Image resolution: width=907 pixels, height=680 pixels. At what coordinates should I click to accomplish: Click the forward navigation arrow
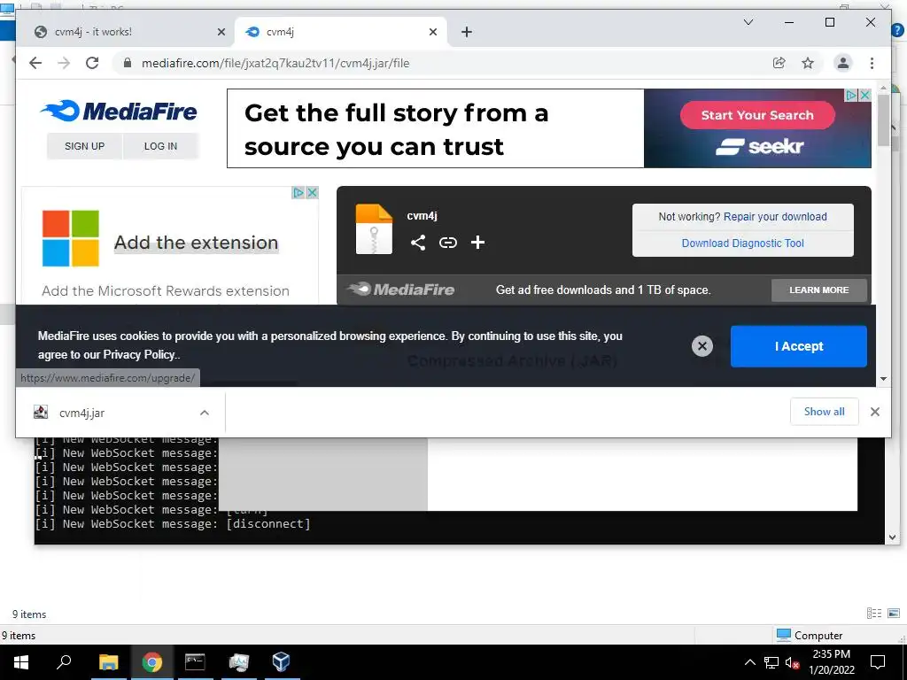click(x=64, y=63)
